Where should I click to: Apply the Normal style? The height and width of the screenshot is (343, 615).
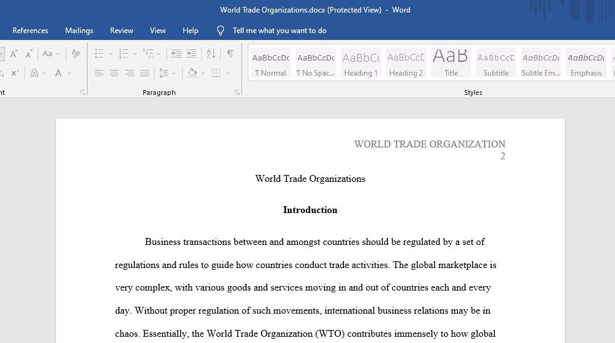click(x=271, y=62)
